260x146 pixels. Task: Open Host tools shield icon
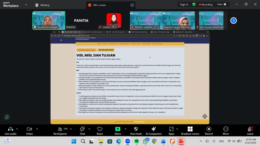pyautogui.click(x=136, y=131)
